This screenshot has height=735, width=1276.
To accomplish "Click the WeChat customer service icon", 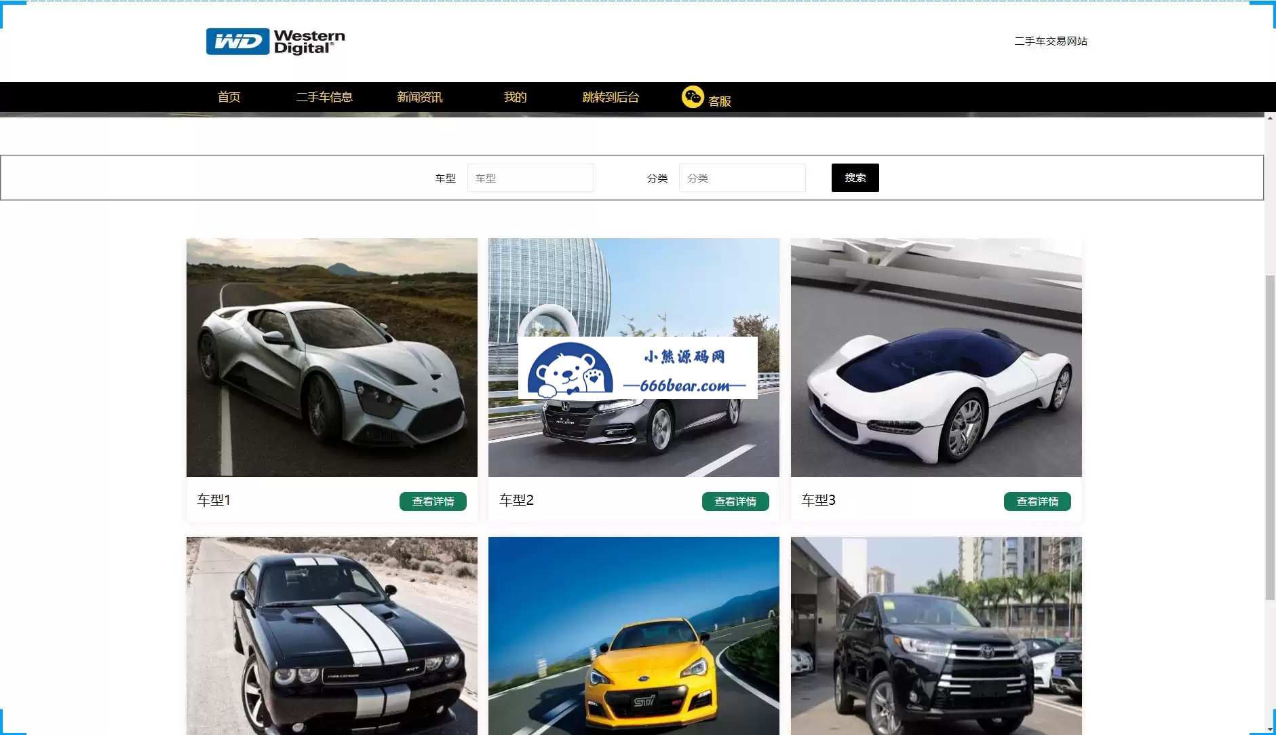I will (x=692, y=97).
